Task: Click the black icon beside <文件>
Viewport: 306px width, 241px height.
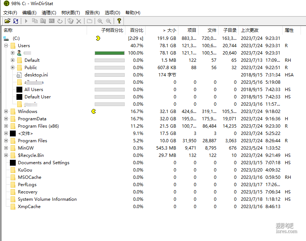Action: 13,133
